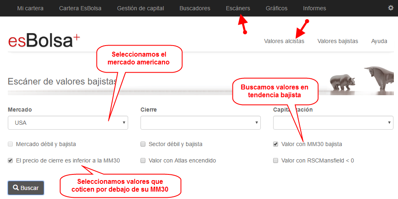Screen dimensions: 398x199
Task: Open the Ayuda link
Action: click(x=379, y=41)
